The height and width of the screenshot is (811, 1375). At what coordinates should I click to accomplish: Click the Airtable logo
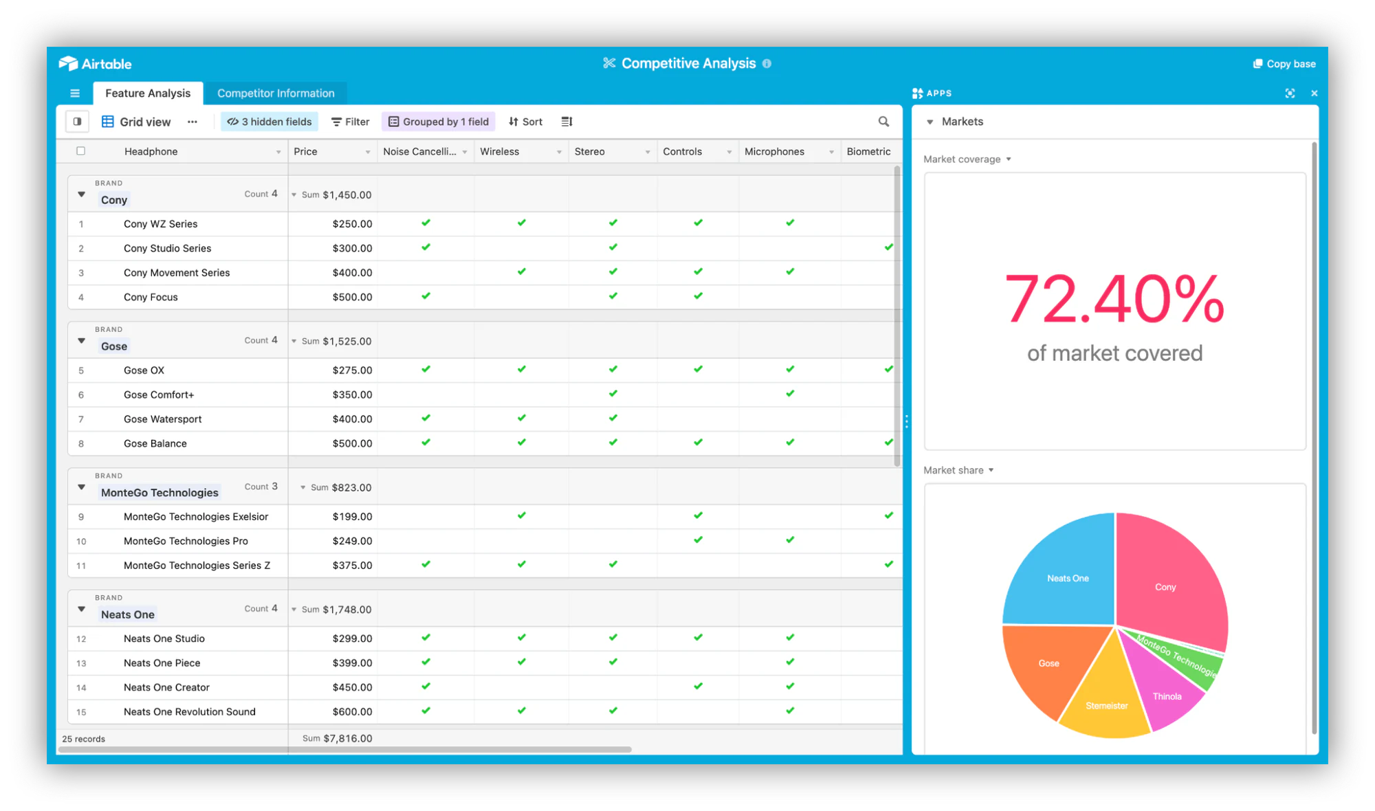(95, 64)
